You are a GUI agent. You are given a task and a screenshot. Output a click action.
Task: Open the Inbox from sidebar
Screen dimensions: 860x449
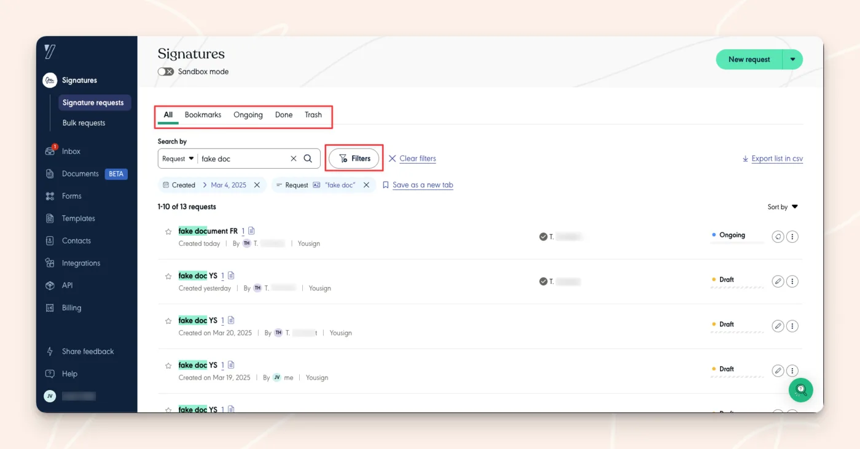tap(71, 152)
